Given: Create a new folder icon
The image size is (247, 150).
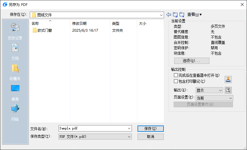Looking at the screenshot, I should click(182, 15).
